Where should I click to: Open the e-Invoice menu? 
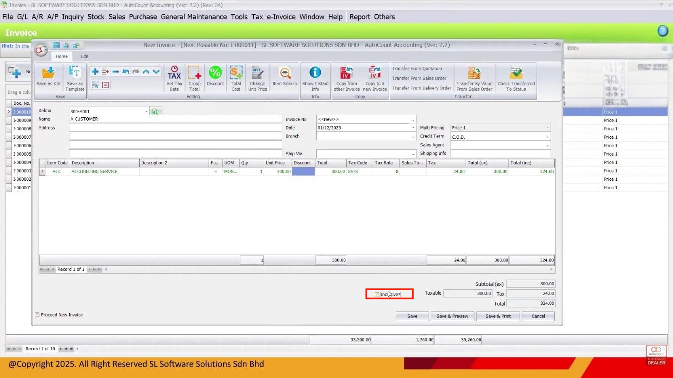pyautogui.click(x=281, y=17)
